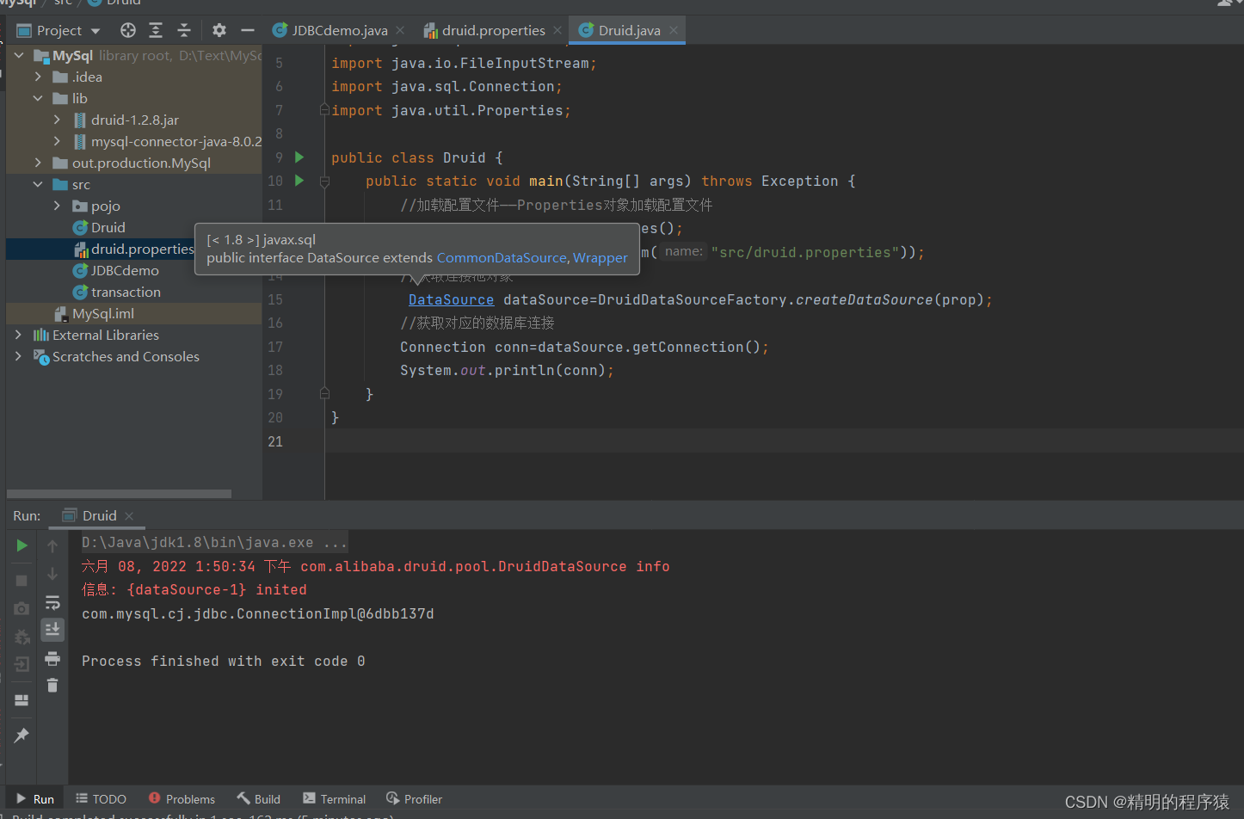The height and width of the screenshot is (819, 1244).
Task: Collapse the src folder
Action: point(38,184)
